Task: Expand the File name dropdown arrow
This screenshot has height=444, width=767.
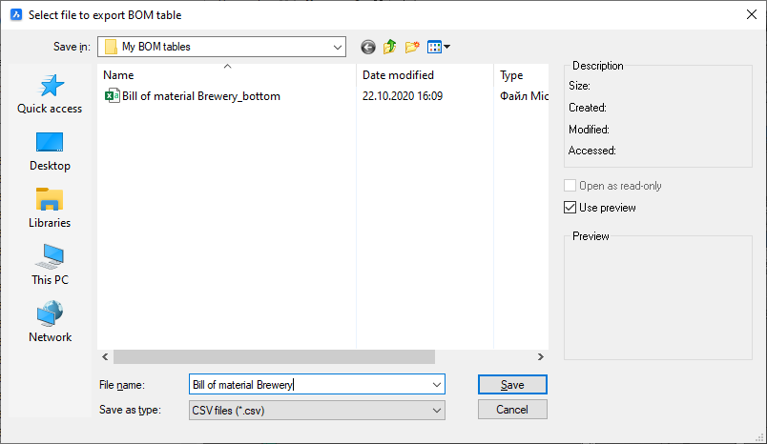Action: tap(437, 385)
